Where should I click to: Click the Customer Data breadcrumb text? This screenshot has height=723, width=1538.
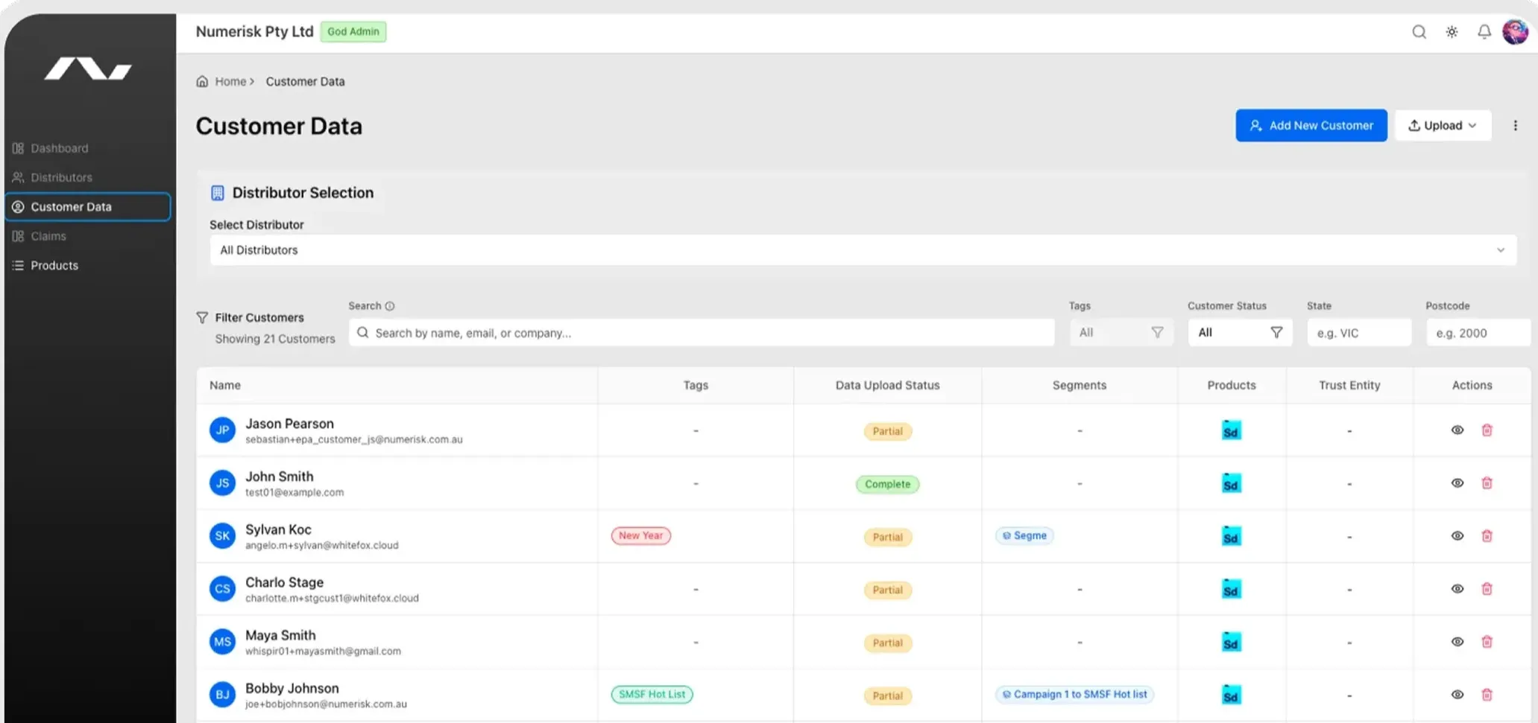click(305, 81)
